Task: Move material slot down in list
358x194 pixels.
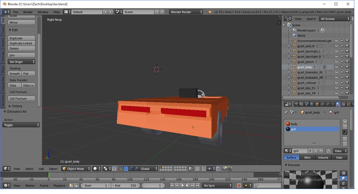Action: (345, 144)
